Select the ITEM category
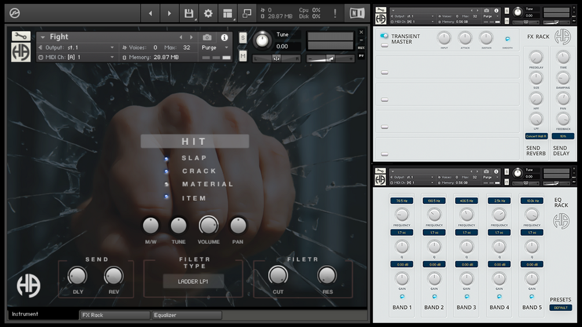The height and width of the screenshot is (327, 582). [x=194, y=199]
